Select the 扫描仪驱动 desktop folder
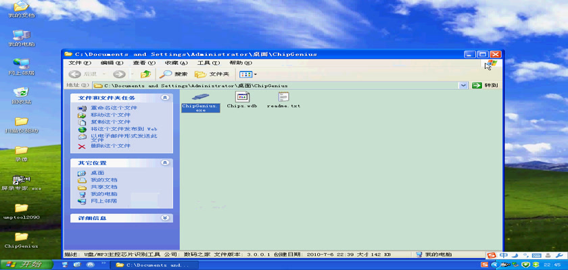Viewport: 568px width, 270px height. pyautogui.click(x=22, y=125)
